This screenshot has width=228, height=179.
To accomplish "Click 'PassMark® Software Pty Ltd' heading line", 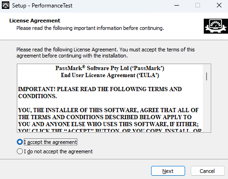I will point(110,68).
